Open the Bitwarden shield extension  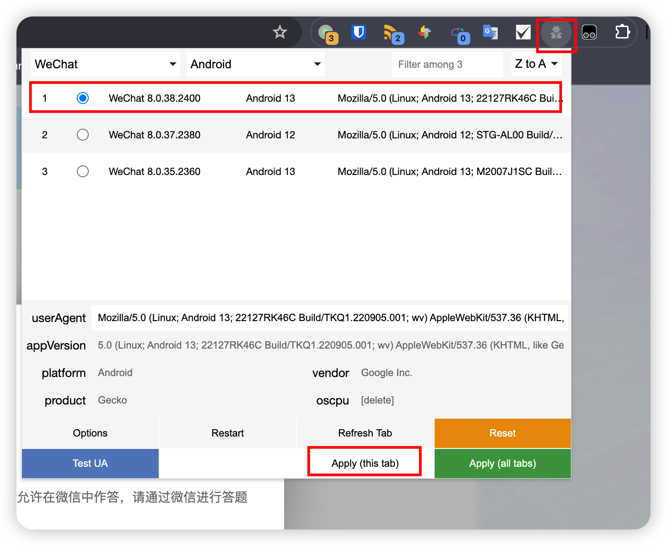pyautogui.click(x=358, y=32)
